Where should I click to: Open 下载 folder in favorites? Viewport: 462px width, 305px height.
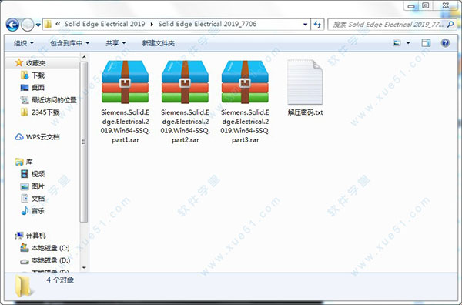coord(38,75)
